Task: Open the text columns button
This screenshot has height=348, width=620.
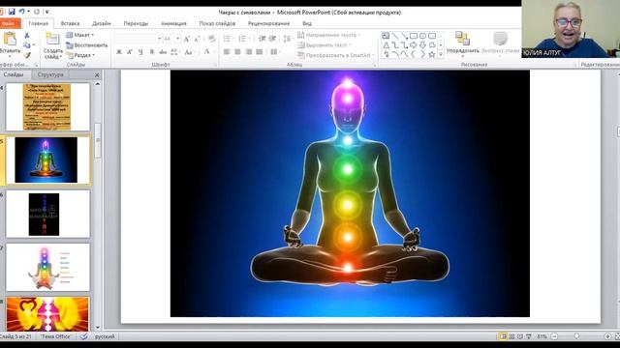Action: tap(274, 51)
